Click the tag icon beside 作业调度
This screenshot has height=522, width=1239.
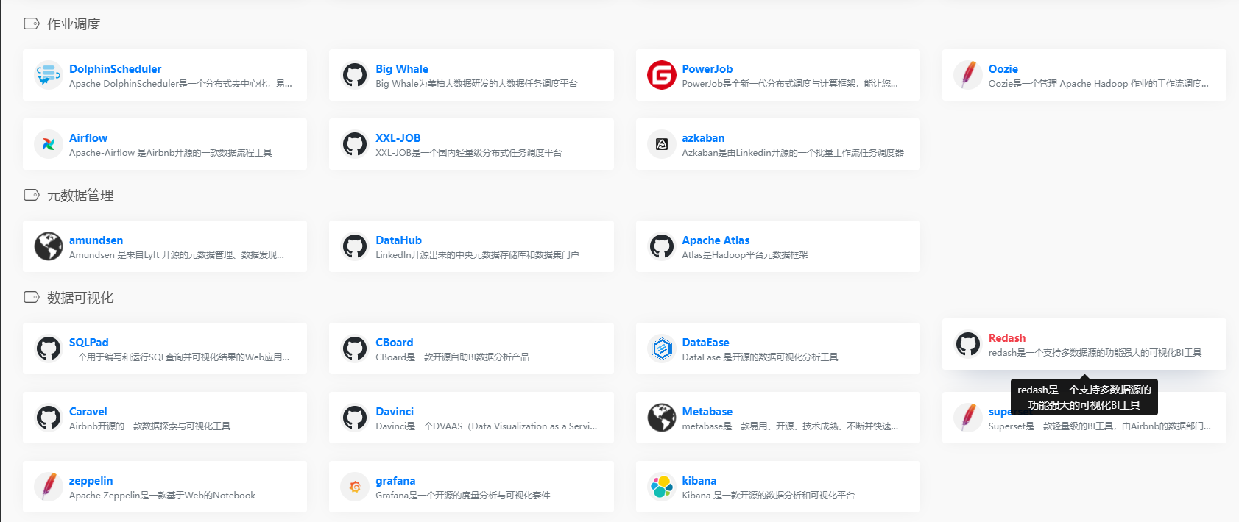click(x=32, y=24)
